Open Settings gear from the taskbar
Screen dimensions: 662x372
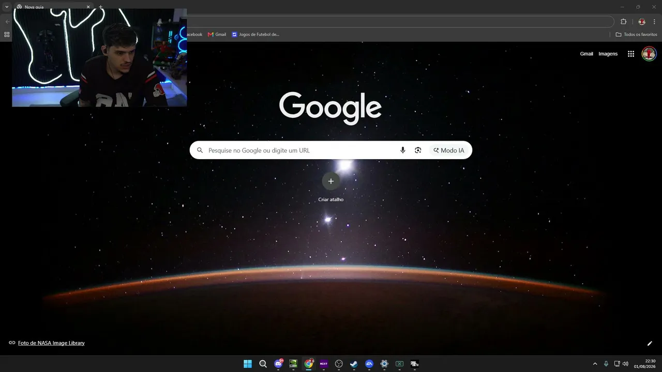click(x=384, y=364)
